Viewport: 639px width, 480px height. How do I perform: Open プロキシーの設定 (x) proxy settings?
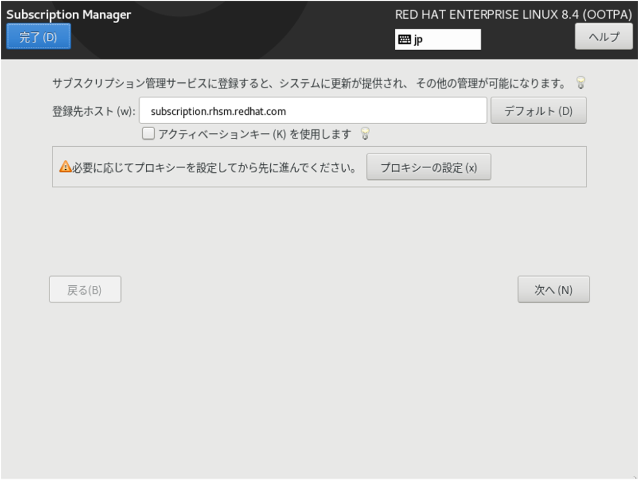click(429, 167)
